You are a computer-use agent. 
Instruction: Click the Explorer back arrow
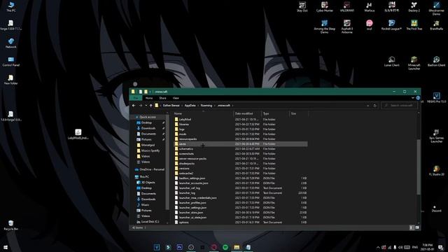pos(134,106)
